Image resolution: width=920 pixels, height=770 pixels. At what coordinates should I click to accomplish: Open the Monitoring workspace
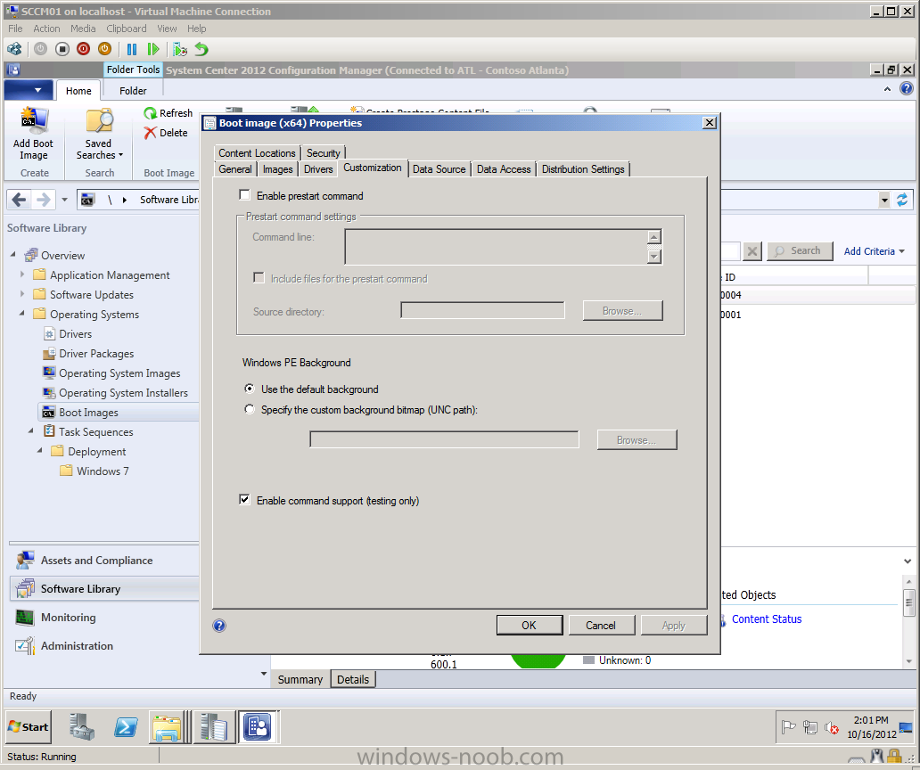tap(68, 618)
